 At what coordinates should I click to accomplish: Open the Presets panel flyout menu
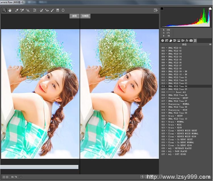(x=210, y=45)
